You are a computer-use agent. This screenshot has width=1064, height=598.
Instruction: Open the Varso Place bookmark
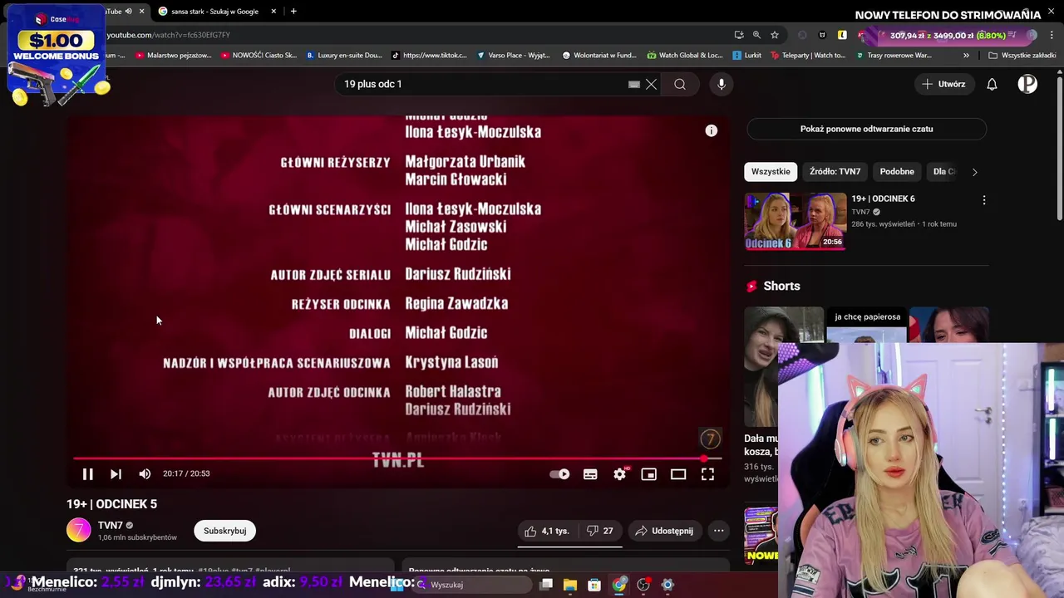514,56
